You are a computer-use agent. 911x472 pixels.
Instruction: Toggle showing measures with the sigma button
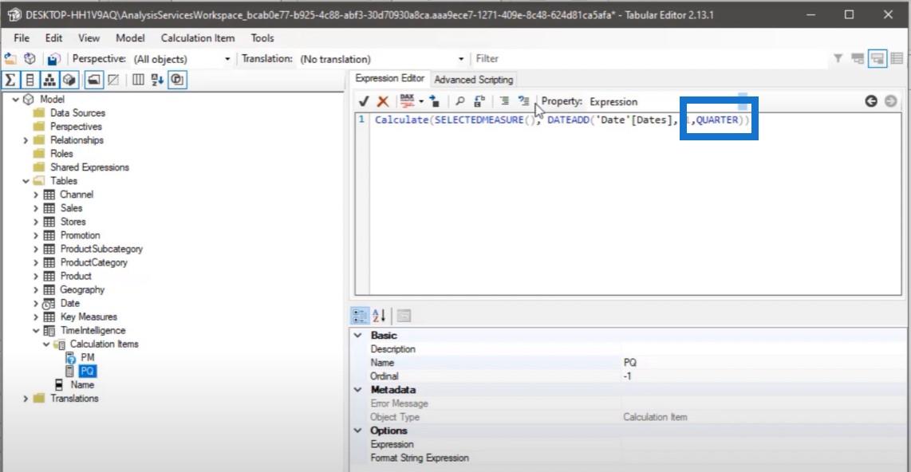(x=10, y=80)
